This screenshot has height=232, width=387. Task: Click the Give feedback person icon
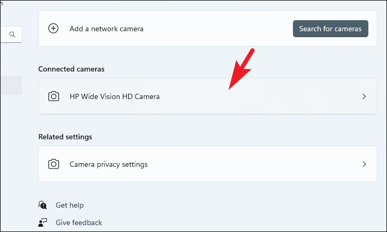(43, 222)
